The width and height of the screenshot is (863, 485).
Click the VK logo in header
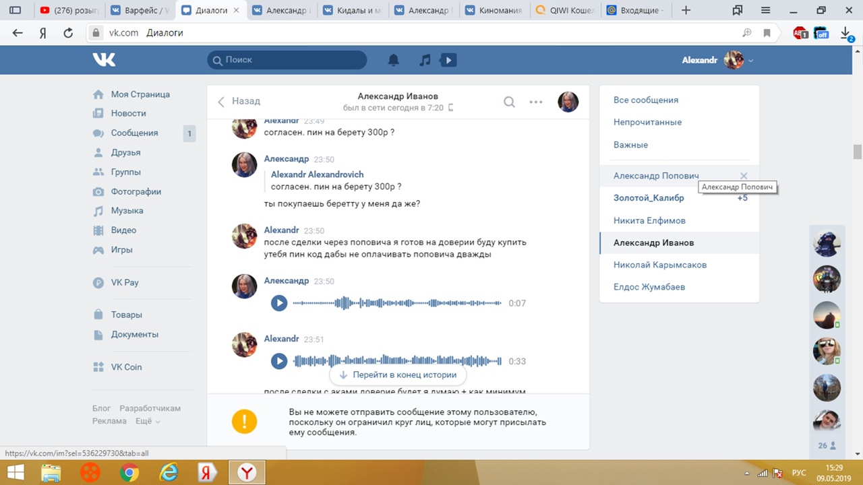coord(105,60)
